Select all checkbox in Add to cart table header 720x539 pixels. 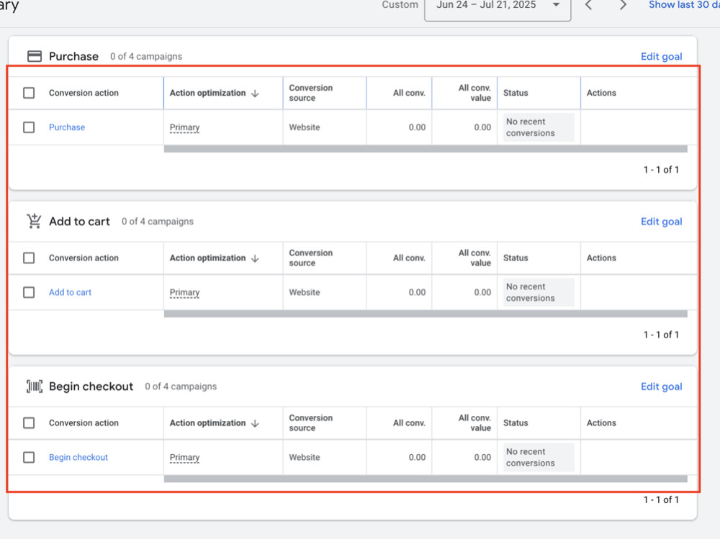click(x=29, y=258)
